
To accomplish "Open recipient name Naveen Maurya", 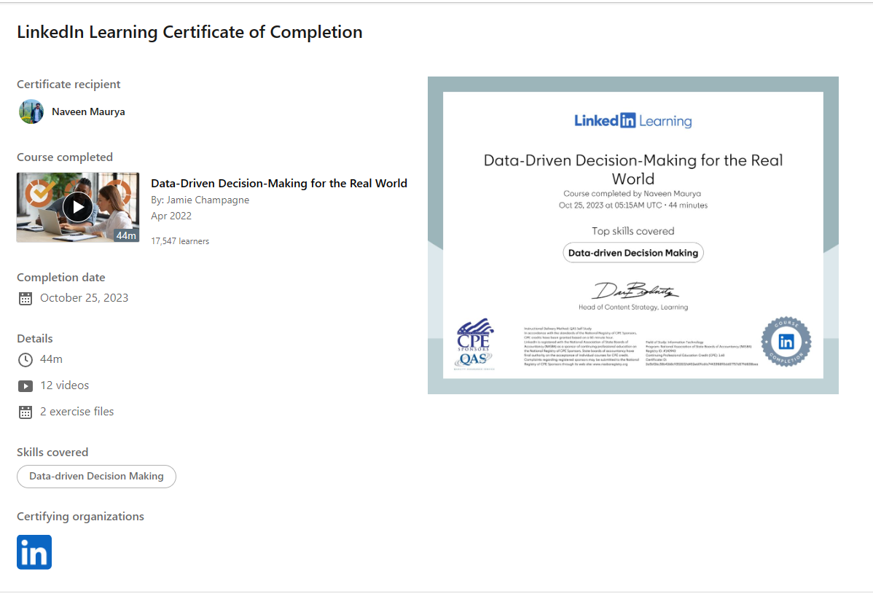I will point(88,112).
